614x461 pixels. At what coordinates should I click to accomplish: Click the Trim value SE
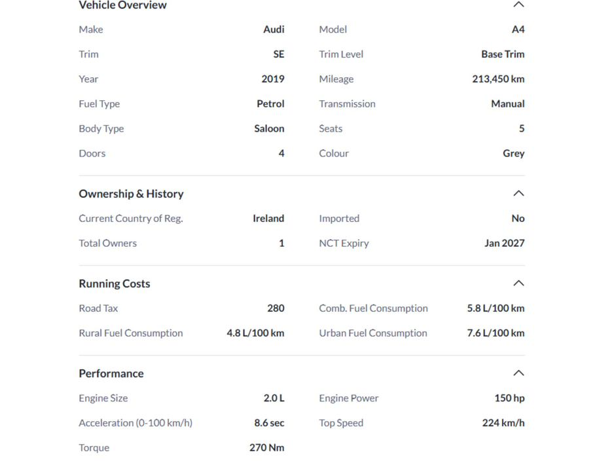[278, 54]
